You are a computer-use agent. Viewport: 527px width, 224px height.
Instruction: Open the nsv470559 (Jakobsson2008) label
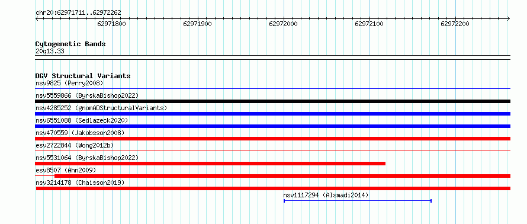click(80, 133)
